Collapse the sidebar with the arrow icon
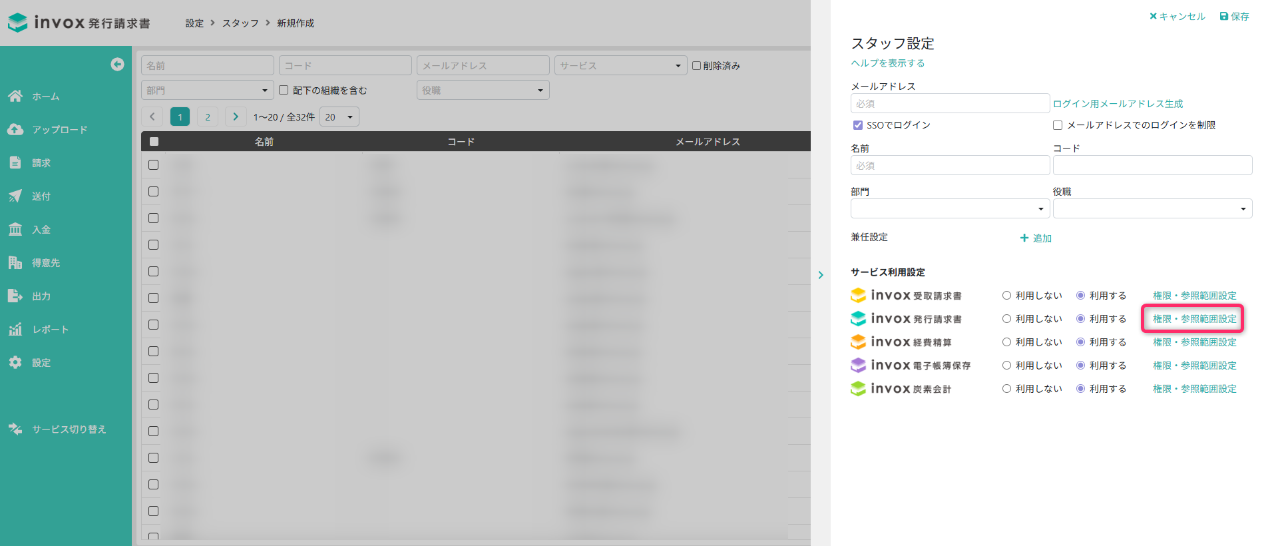The image size is (1274, 546). pyautogui.click(x=117, y=64)
